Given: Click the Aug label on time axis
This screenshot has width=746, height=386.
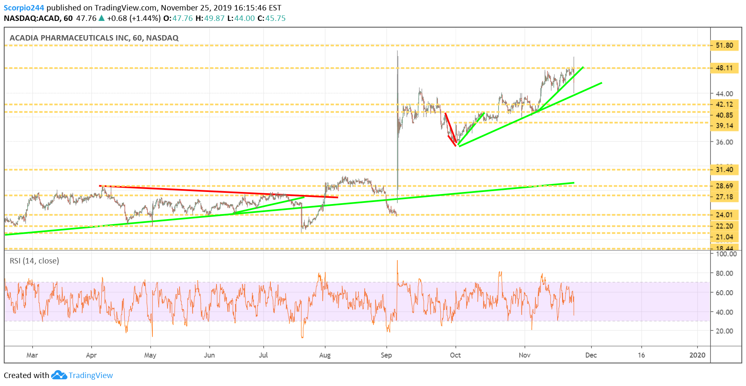Looking at the screenshot, I should tap(325, 355).
